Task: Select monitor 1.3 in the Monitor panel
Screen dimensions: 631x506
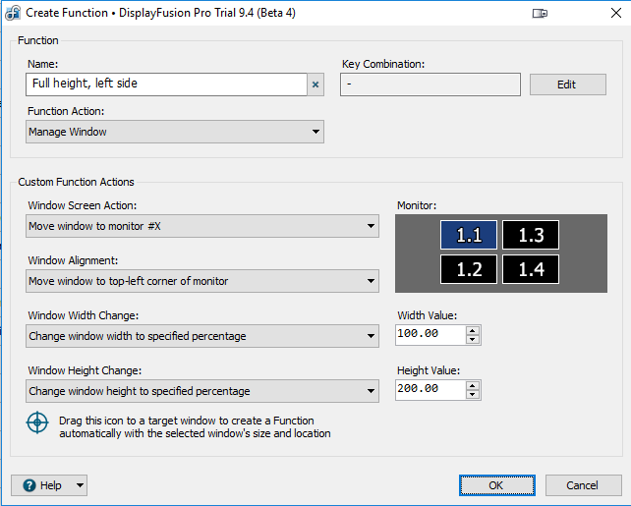Action: [531, 235]
